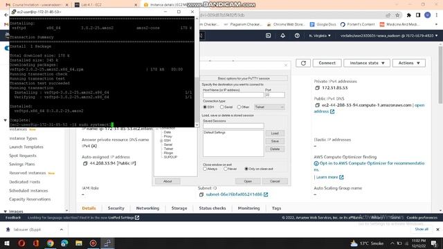Switch to the Storage tab
The width and height of the screenshot is (443, 249).
179,208
